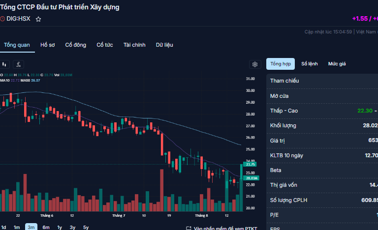Click the 30.00 price axis label
This screenshot has height=230, width=378.
pyautogui.click(x=250, y=90)
